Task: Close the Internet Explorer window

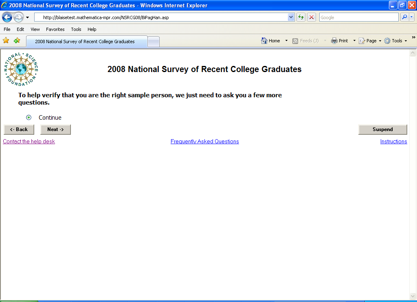Action: pyautogui.click(x=412, y=5)
